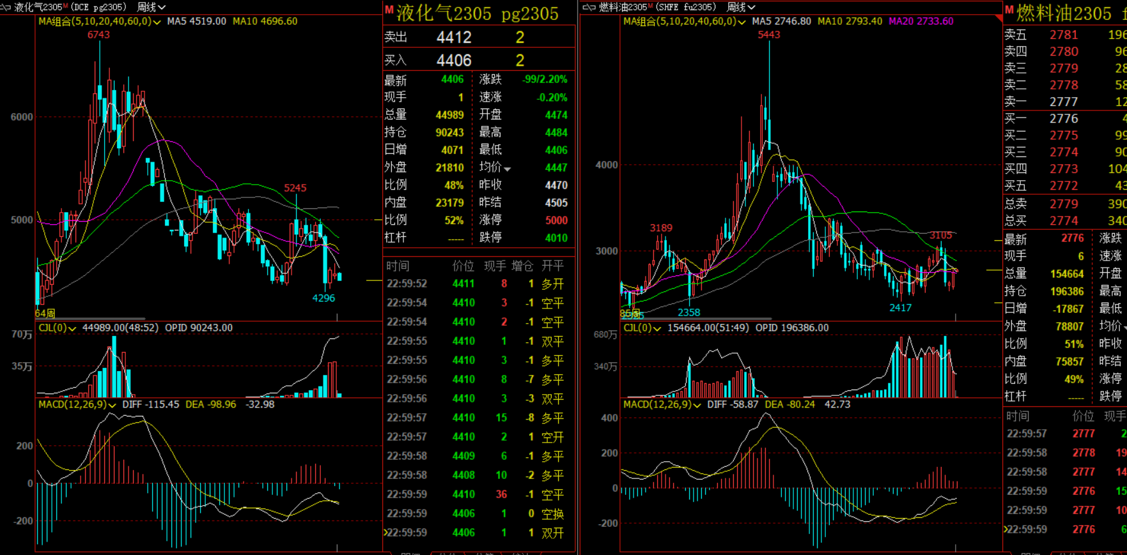Viewport: 1127px width, 555px height.
Task: Click the 开平 column header in tick list
Action: [x=552, y=266]
